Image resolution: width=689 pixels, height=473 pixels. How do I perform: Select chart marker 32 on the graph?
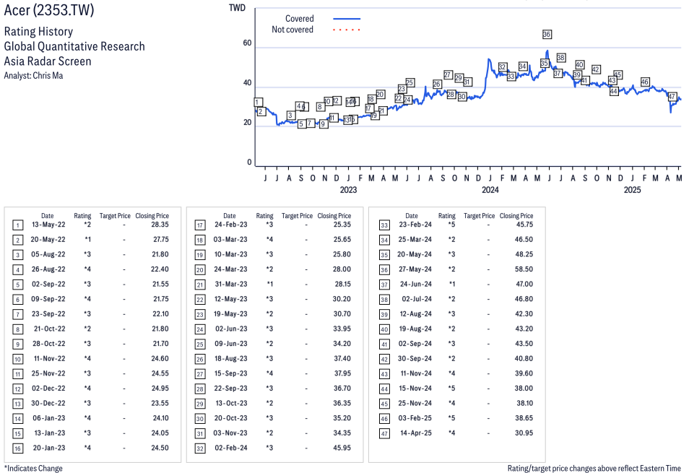[x=502, y=66]
